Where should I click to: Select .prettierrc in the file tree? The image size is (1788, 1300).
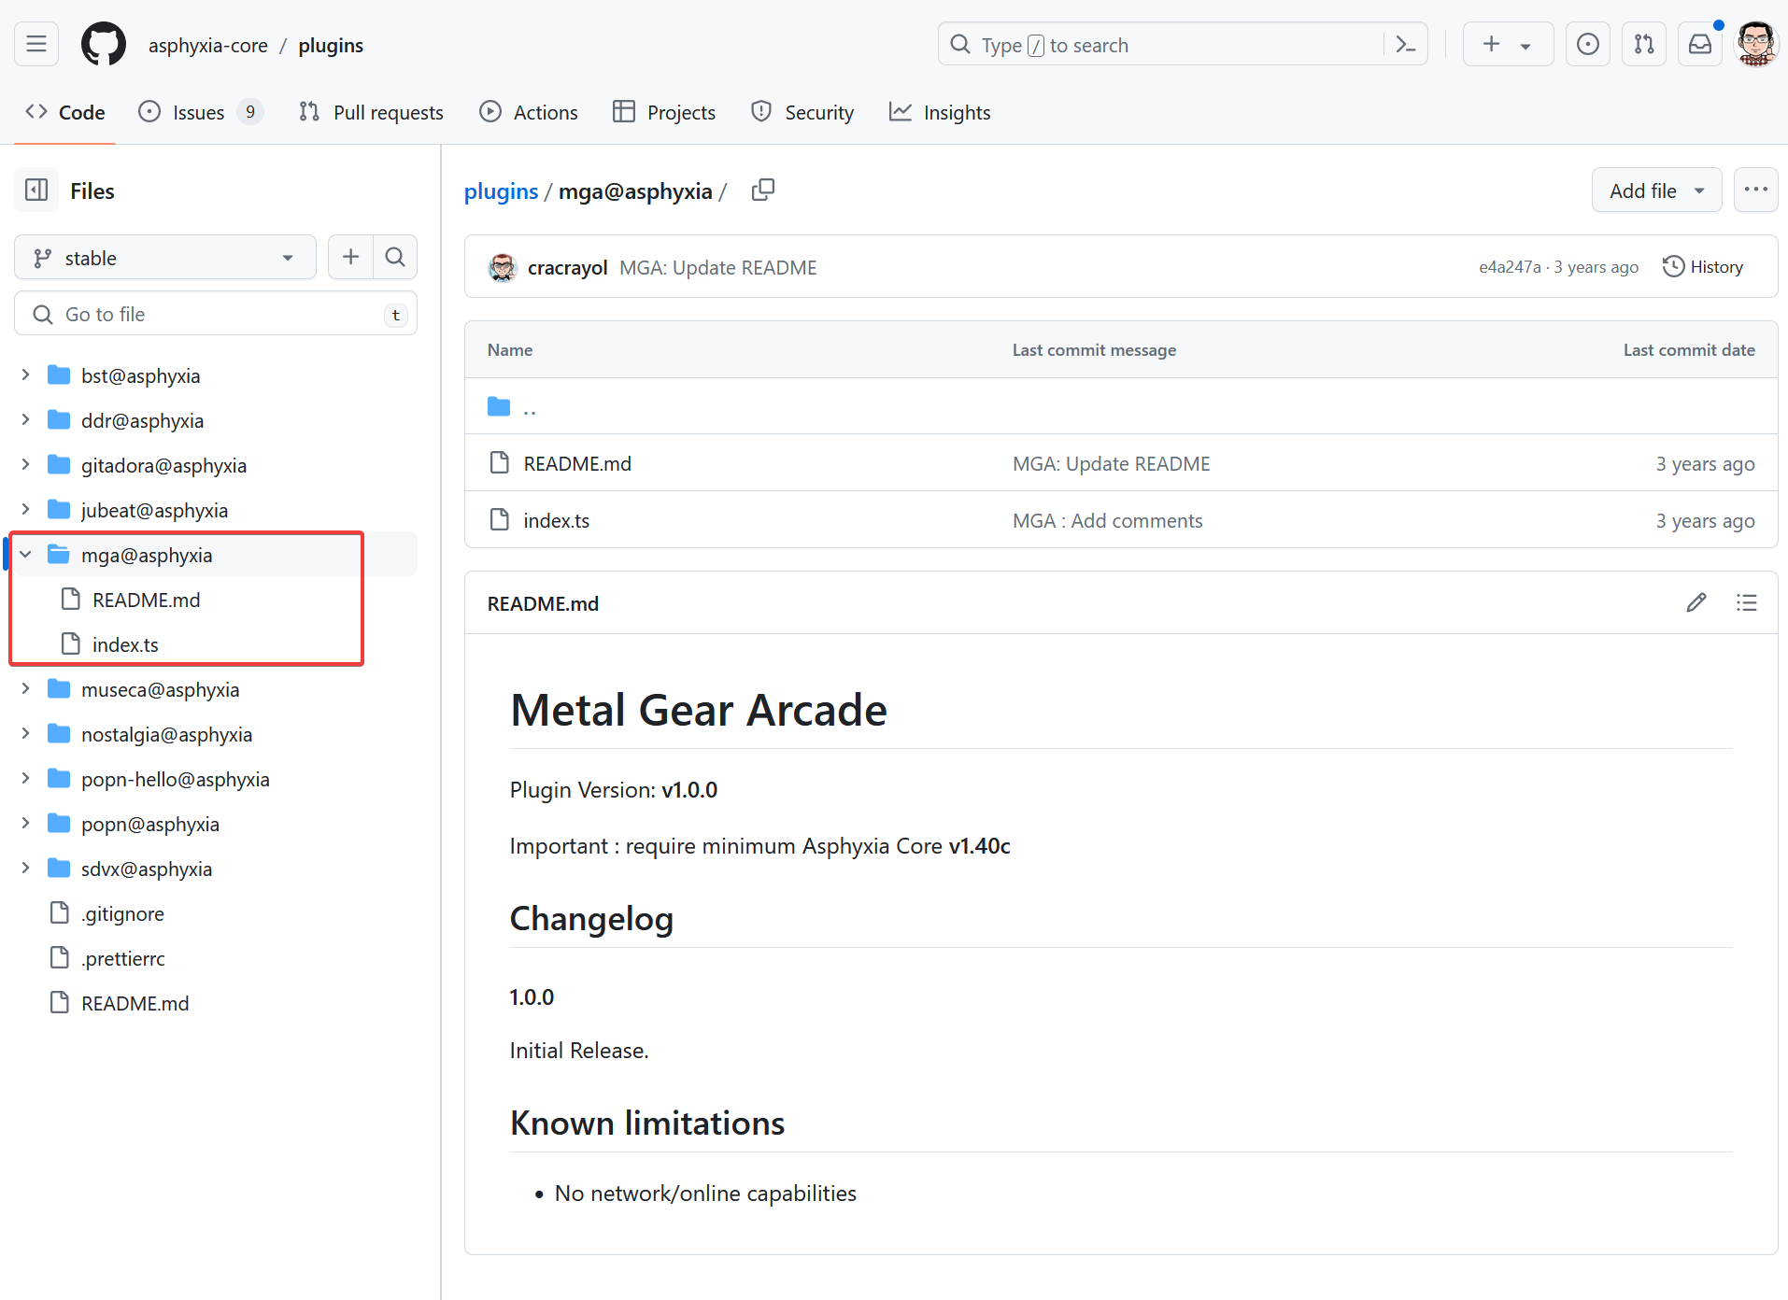click(122, 958)
